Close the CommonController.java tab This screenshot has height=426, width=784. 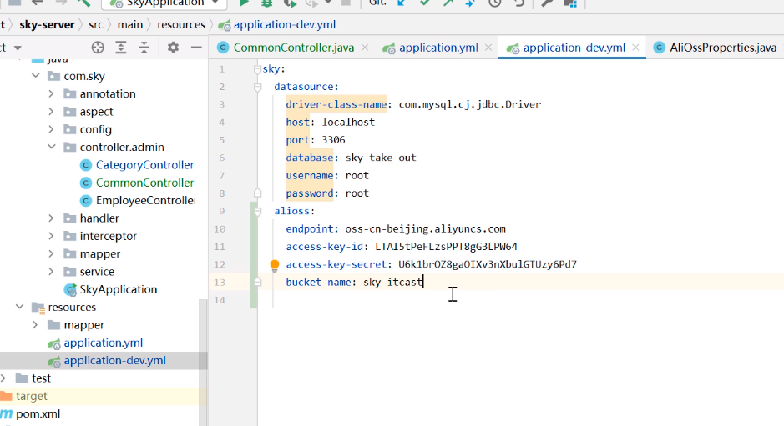[x=365, y=48]
